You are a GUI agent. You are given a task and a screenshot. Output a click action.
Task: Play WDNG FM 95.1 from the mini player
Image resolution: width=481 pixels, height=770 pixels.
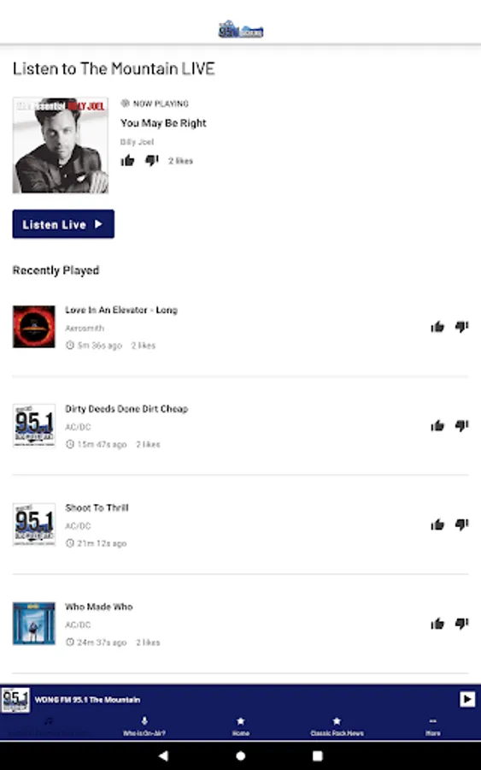467,699
